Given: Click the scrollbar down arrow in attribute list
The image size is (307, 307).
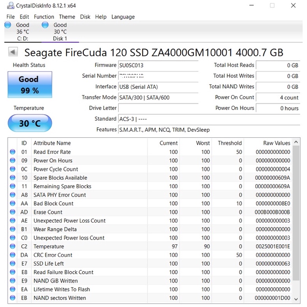Looking at the screenshot, I should [x=296, y=299].
